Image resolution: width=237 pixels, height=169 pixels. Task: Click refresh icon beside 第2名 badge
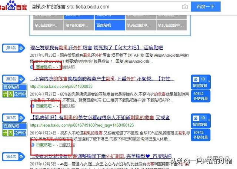(21, 79)
